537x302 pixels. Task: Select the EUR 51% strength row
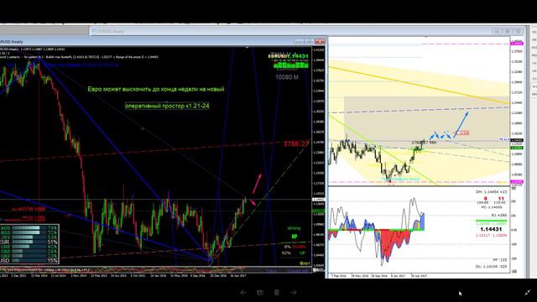29,242
